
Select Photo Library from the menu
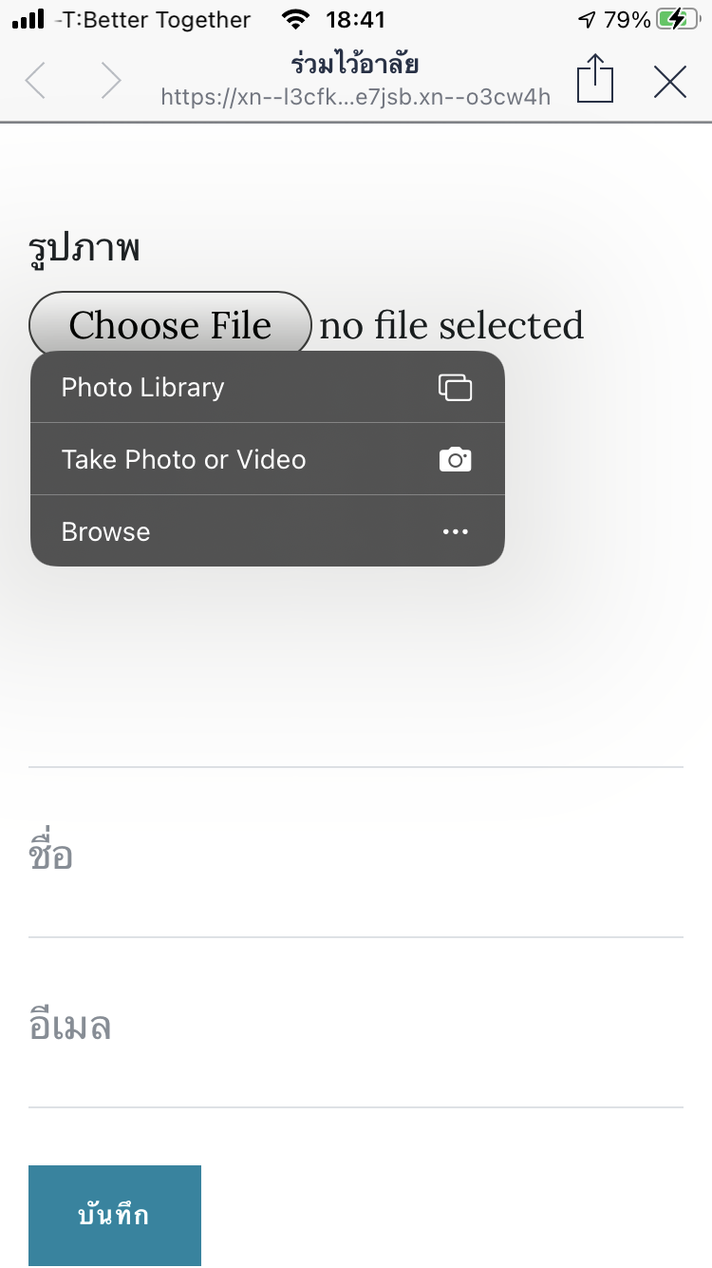click(x=142, y=387)
